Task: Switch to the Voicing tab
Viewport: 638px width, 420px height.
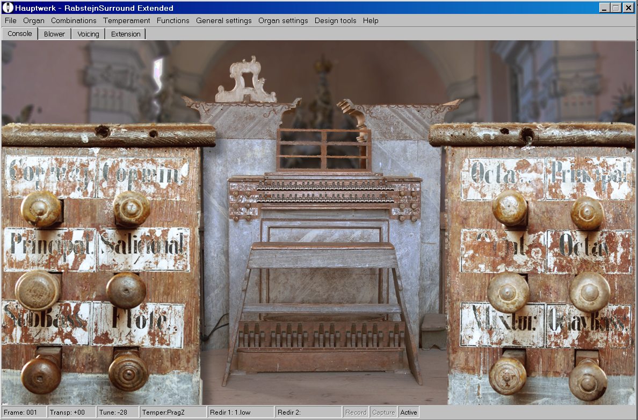Action: tap(88, 34)
